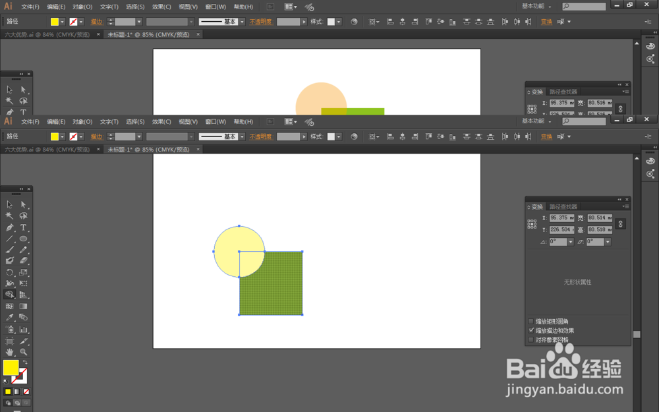
Task: Open 文件(F) menu in upper window
Action: [30, 7]
